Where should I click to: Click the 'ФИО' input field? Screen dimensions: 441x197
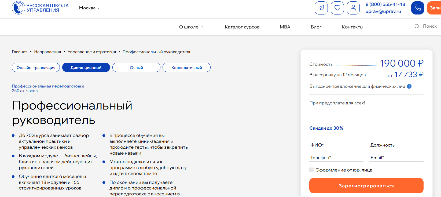click(336, 145)
